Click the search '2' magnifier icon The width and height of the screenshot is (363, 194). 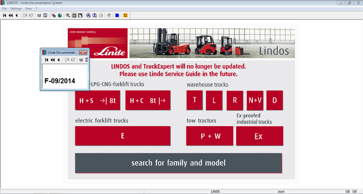95,15
